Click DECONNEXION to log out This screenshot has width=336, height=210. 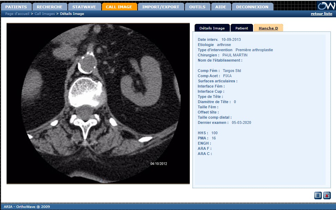[x=252, y=7]
